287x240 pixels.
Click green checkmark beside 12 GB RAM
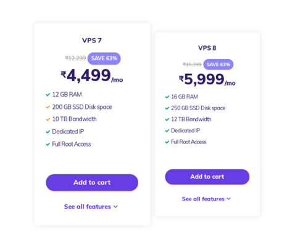48,95
